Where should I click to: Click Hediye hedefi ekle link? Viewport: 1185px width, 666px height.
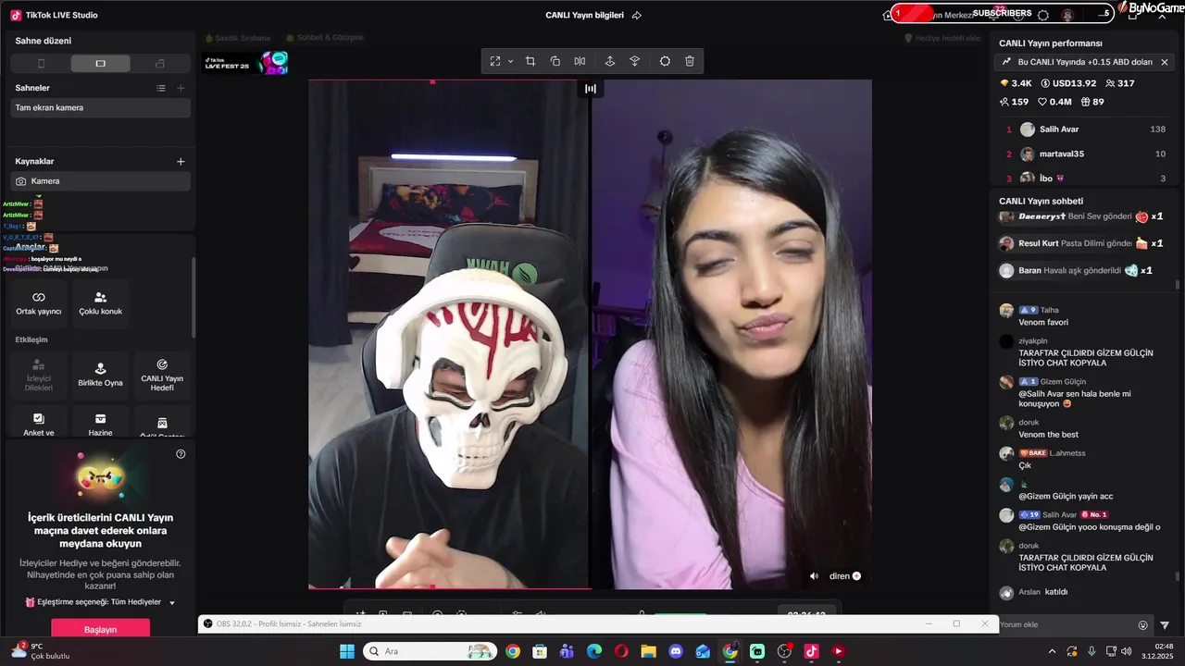tap(942, 38)
